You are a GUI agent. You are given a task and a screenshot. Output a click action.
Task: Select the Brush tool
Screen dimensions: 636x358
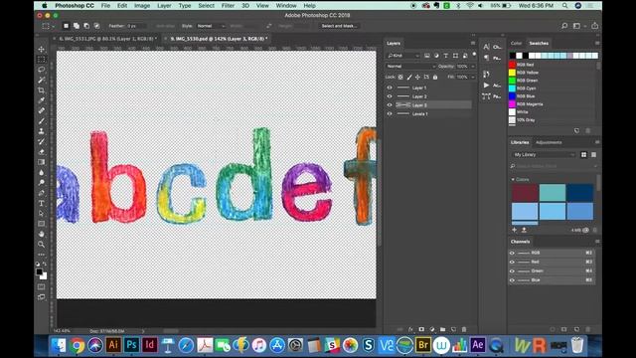coord(42,121)
